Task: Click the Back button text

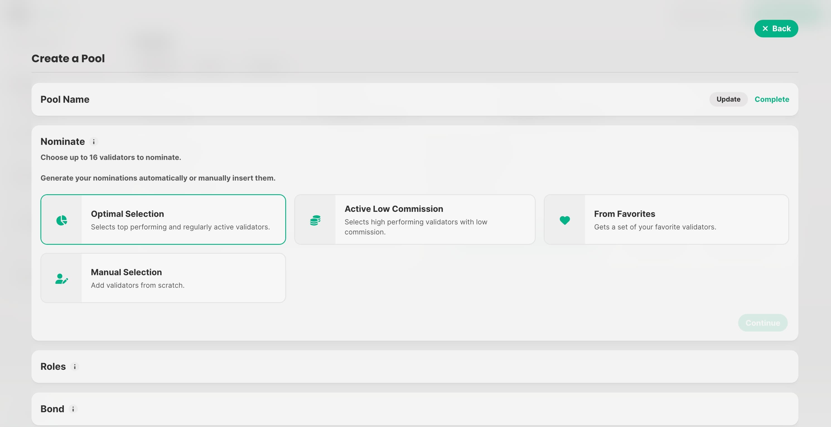Action: coord(781,29)
